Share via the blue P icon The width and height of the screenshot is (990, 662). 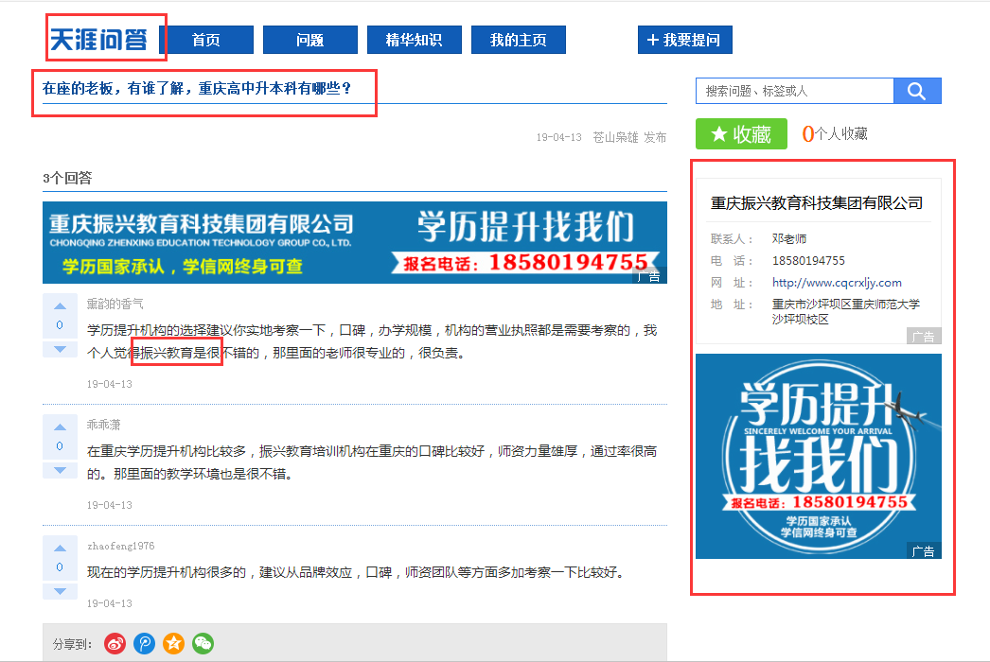[145, 644]
